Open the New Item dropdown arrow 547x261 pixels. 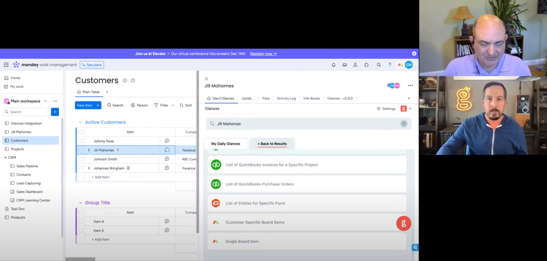coord(97,105)
